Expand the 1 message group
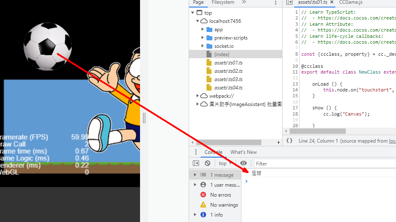396x222 pixels. (x=195, y=175)
